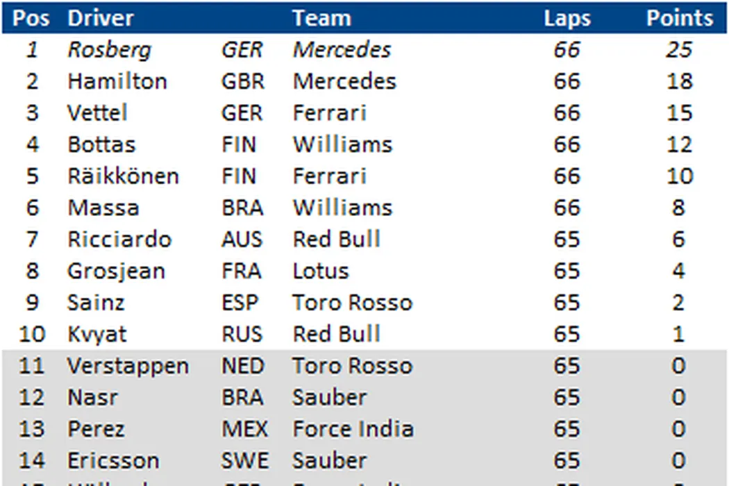This screenshot has height=486, width=729.
Task: Click the ESP nationality code
Action: [240, 303]
